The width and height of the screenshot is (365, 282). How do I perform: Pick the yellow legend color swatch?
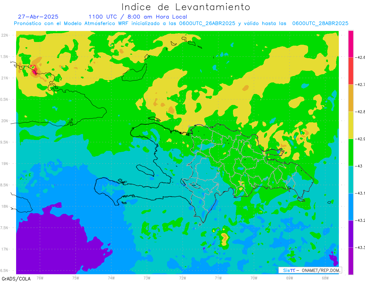pos(351,125)
